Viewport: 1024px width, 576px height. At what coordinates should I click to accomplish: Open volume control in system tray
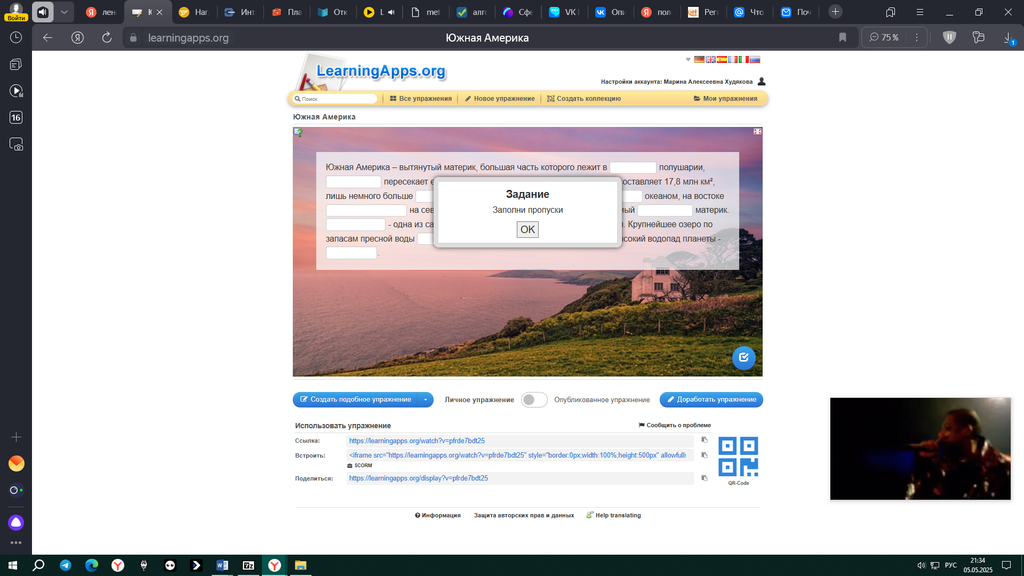[x=921, y=565]
